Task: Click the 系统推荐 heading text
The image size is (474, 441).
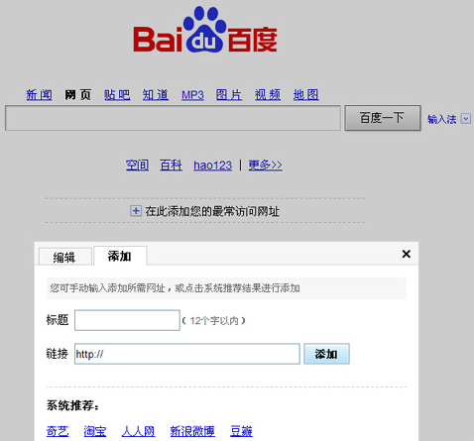Action: click(x=72, y=405)
